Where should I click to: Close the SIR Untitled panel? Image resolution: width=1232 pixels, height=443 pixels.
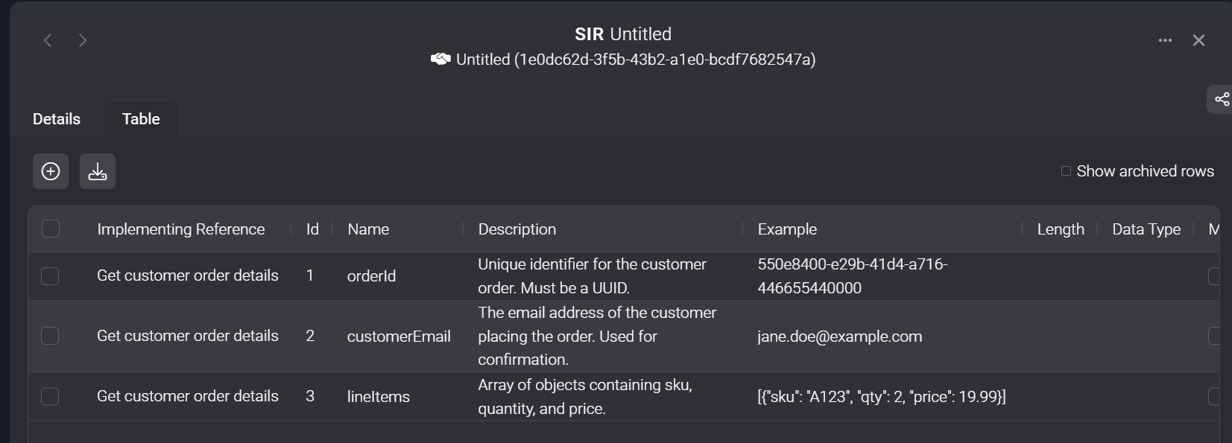click(x=1198, y=40)
